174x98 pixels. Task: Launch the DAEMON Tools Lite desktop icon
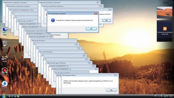coord(5,86)
